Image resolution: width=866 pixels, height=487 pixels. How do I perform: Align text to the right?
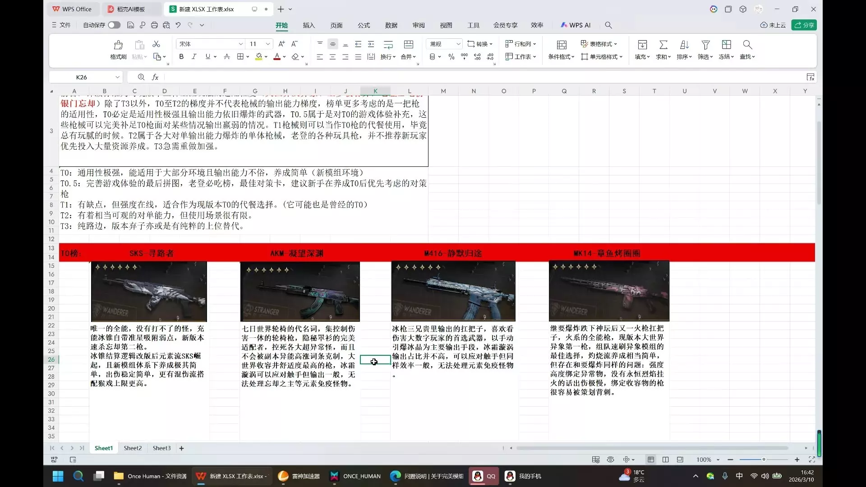tap(345, 56)
